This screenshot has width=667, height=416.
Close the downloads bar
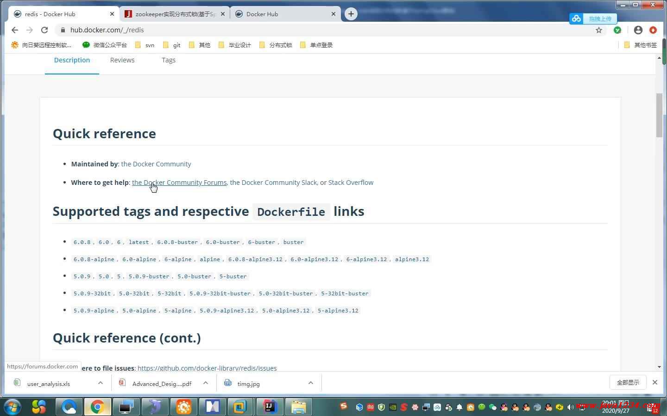[x=655, y=382]
